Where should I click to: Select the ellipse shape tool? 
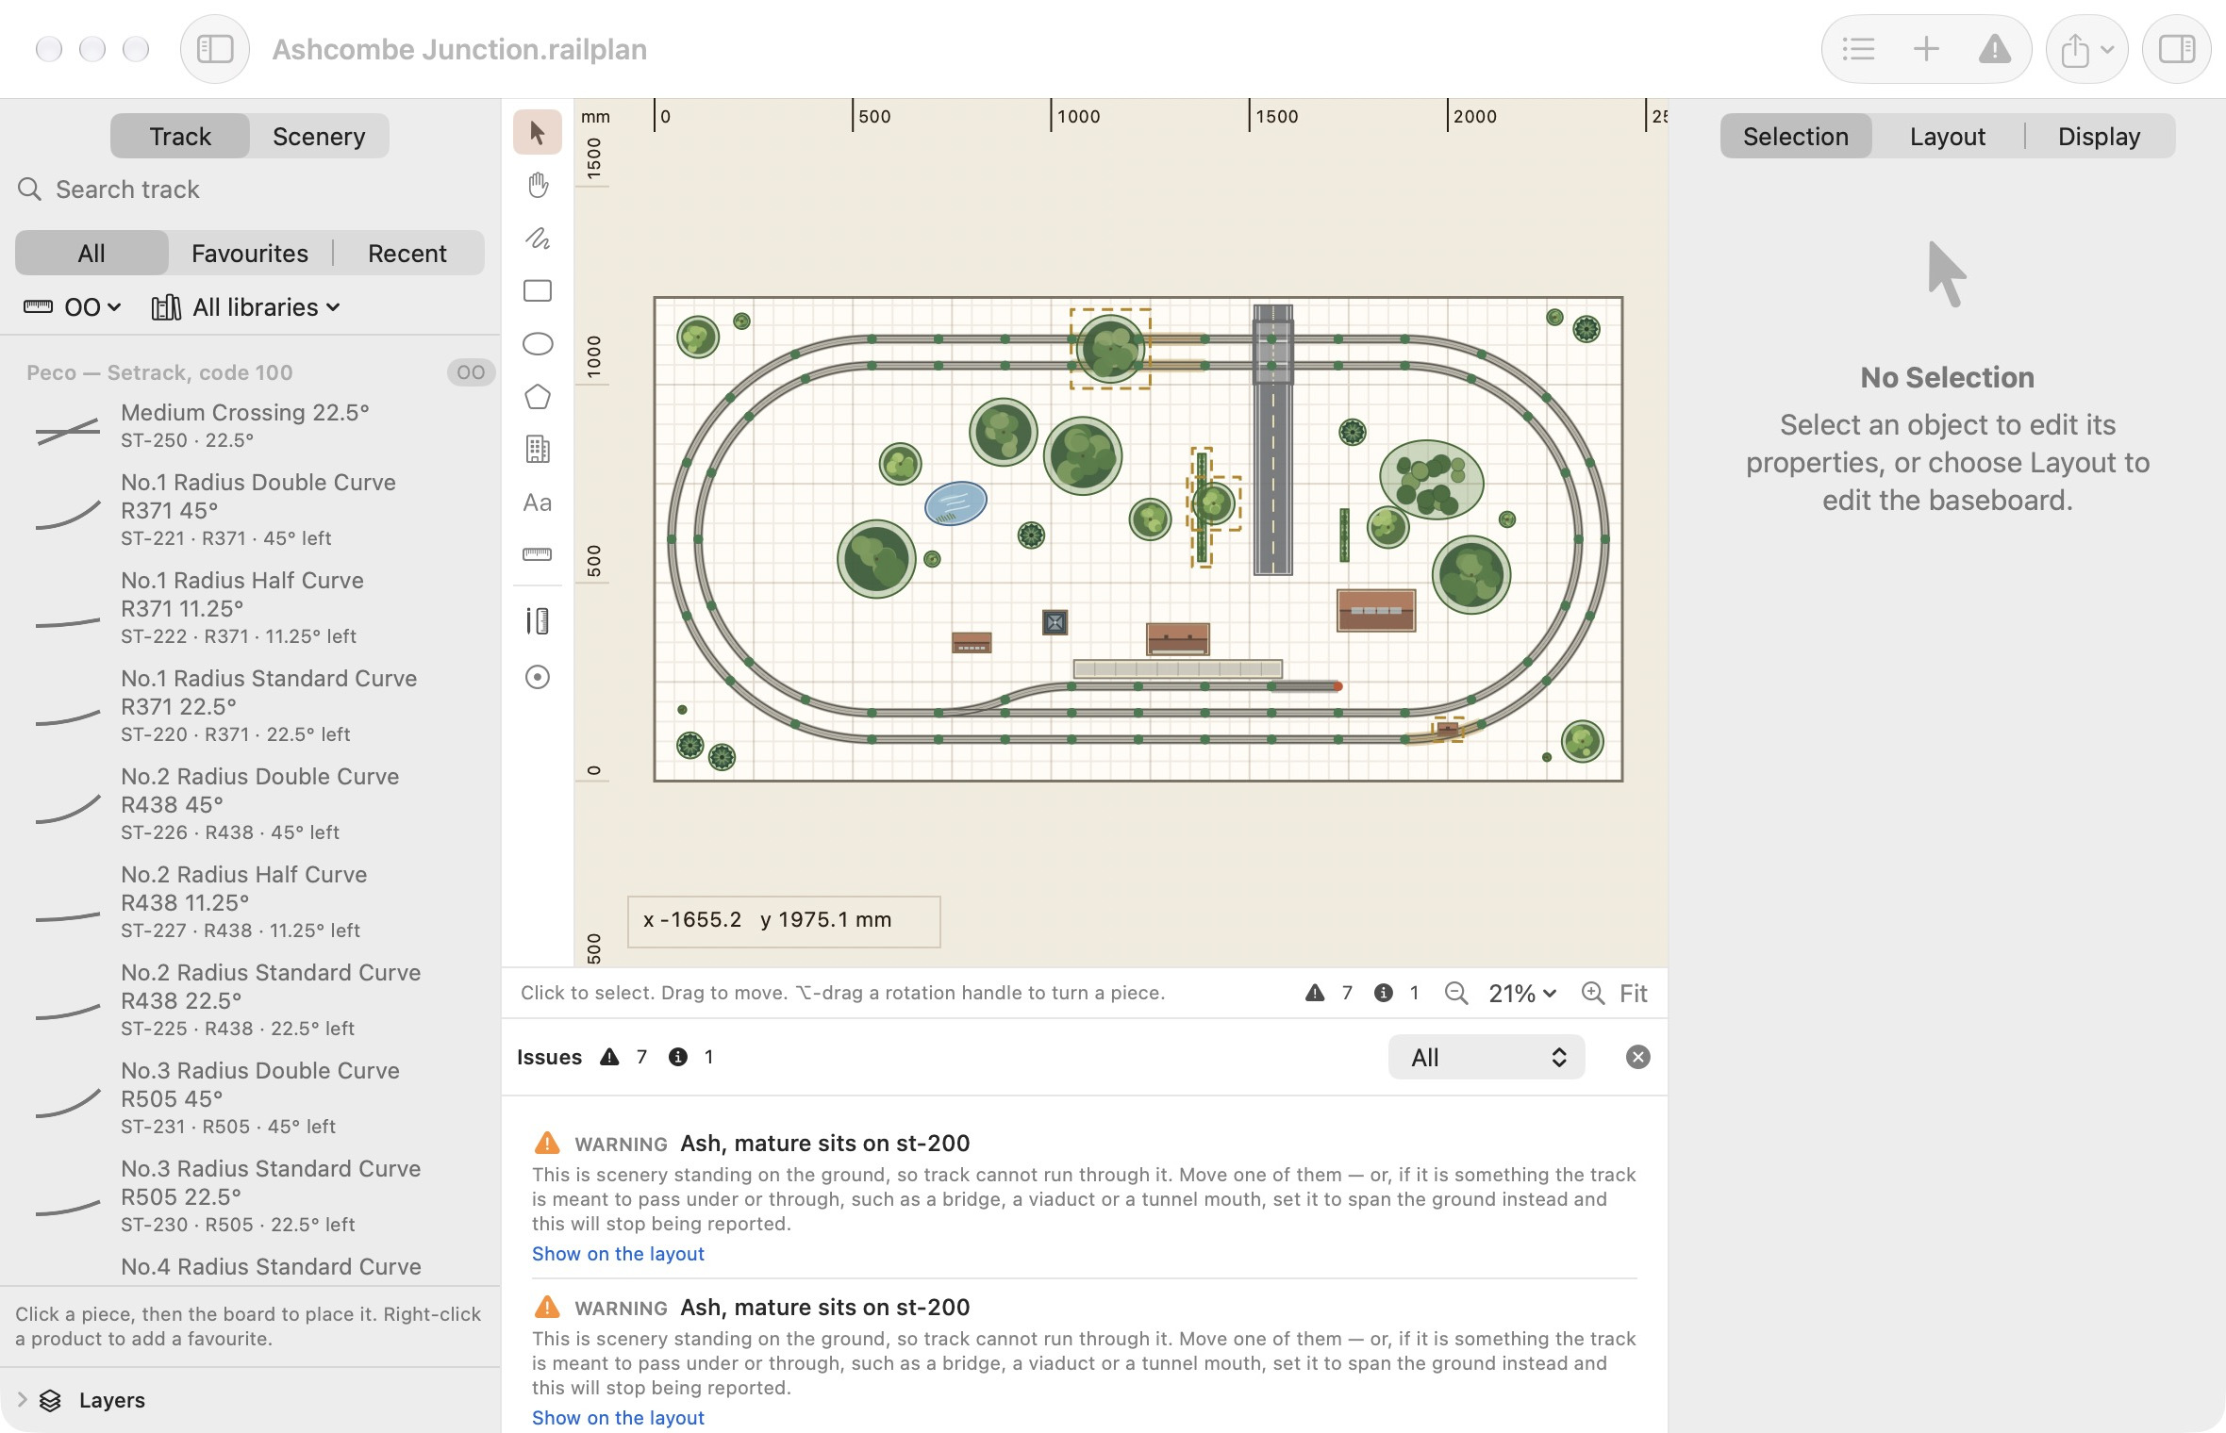tap(538, 344)
